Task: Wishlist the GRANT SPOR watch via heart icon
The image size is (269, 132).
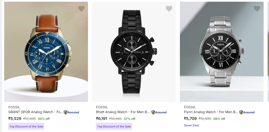Action: click(x=81, y=9)
